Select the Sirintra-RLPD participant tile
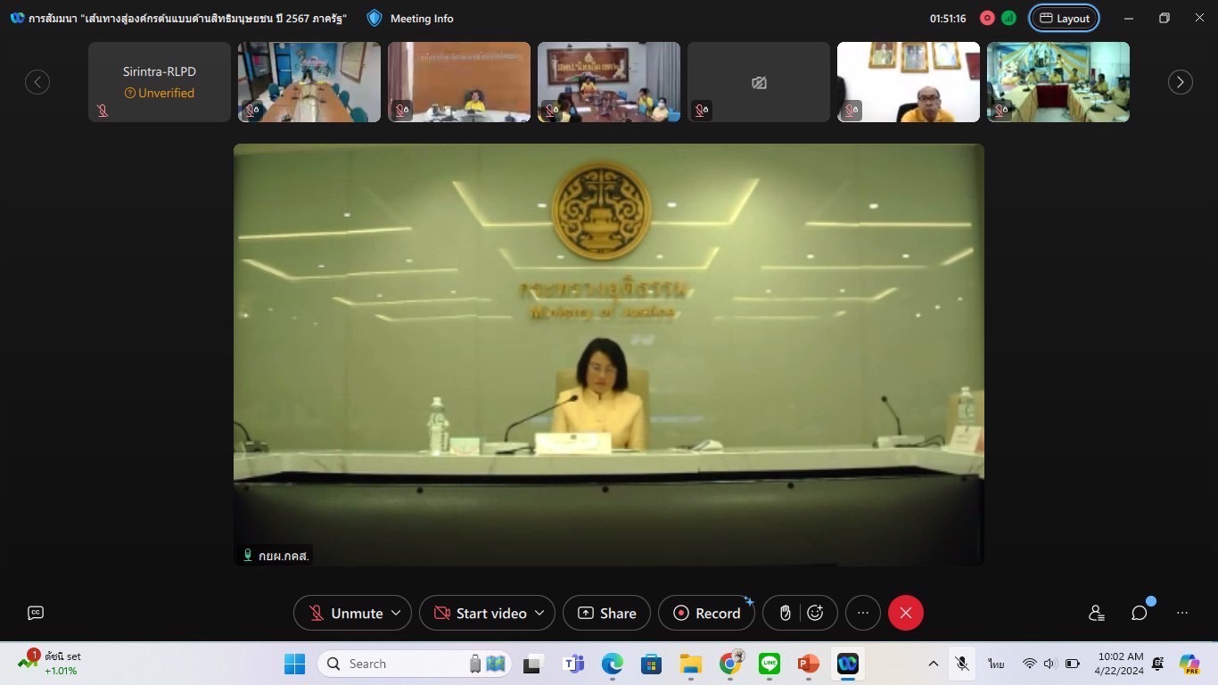Viewport: 1218px width, 685px height. tap(160, 82)
